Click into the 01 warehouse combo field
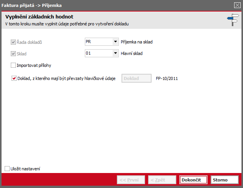The height and width of the screenshot is (188, 243). 99,53
